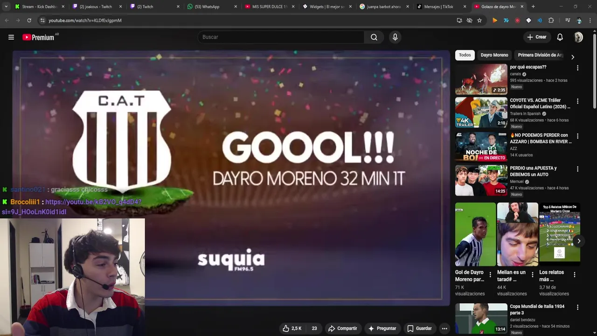The image size is (597, 336).
Task: Go forward in browser history
Action: 18,21
